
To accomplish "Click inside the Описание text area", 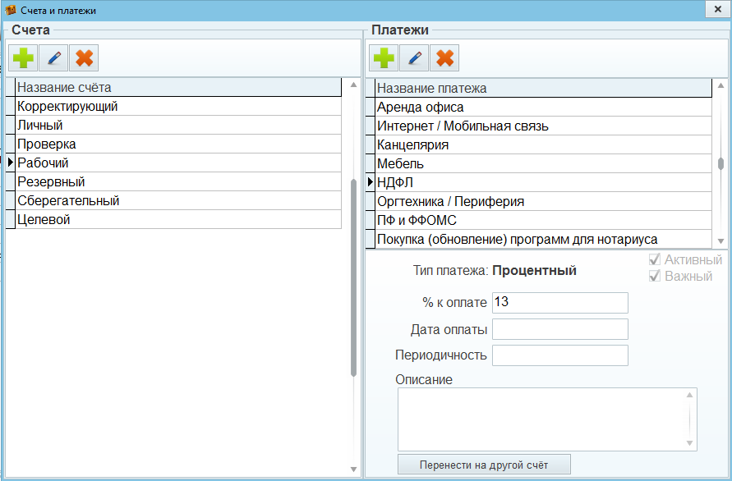I will [542, 419].
